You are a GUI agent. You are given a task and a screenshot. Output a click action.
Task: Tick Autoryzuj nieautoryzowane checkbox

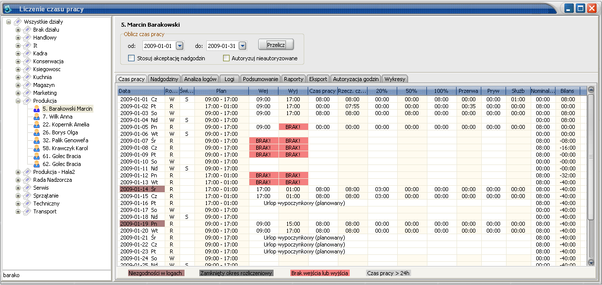tap(226, 58)
